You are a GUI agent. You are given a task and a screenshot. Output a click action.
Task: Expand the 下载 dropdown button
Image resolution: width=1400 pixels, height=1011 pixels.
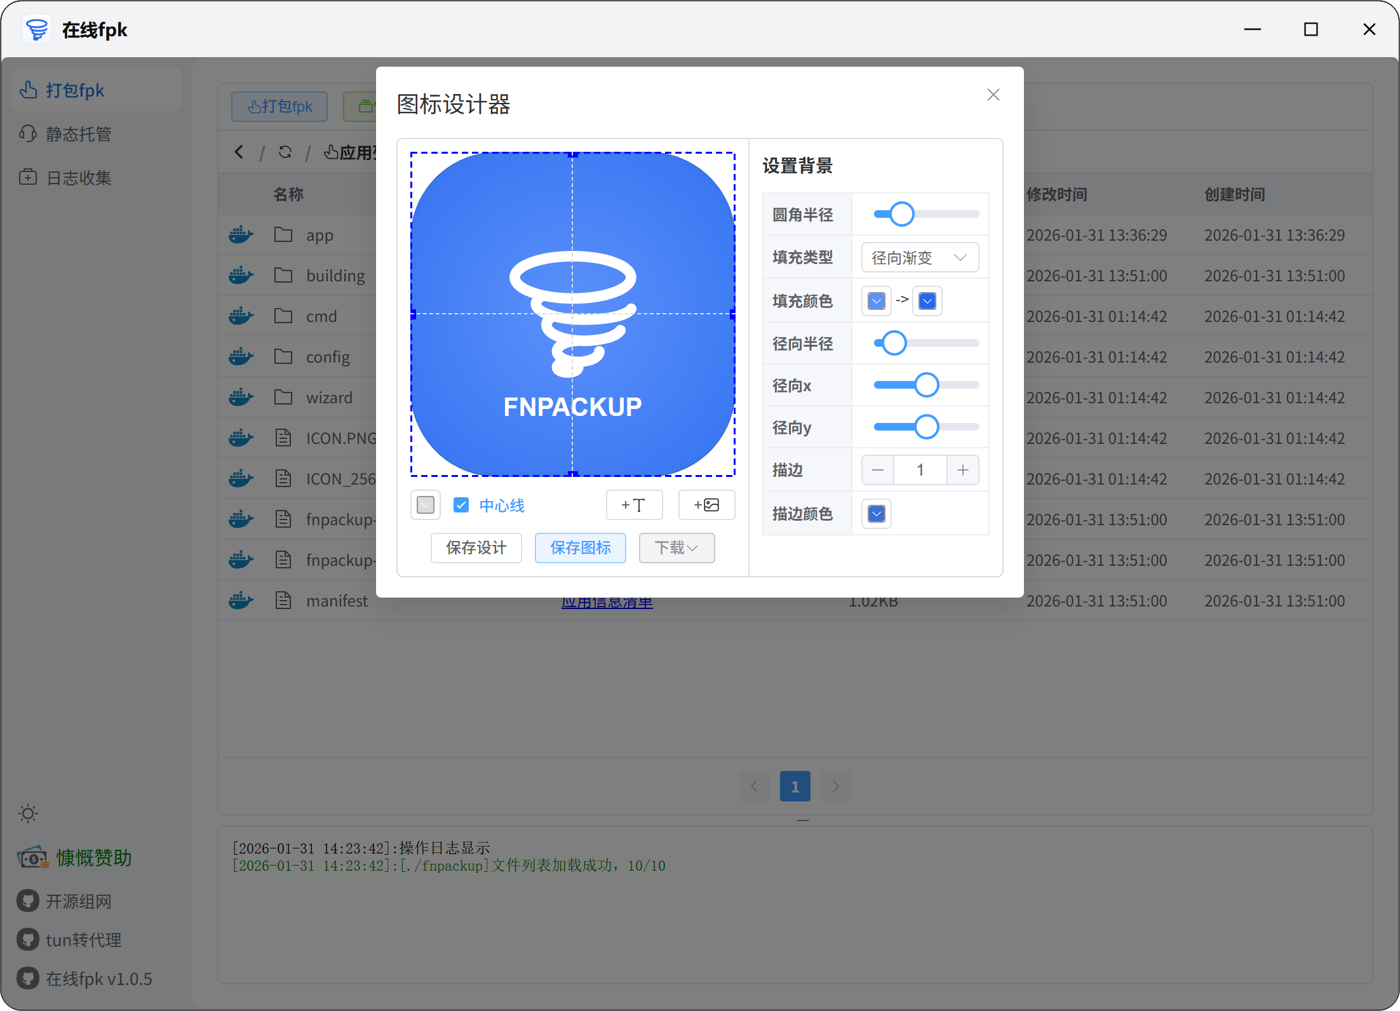pyautogui.click(x=676, y=547)
